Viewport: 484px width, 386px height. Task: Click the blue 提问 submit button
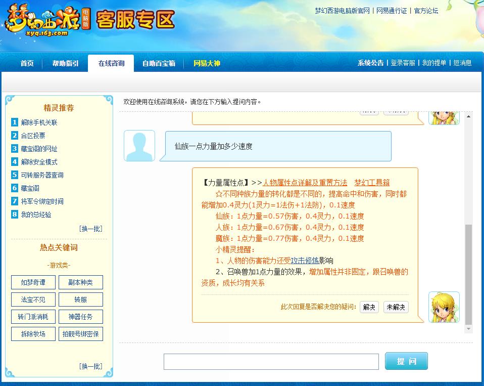pos(406,361)
